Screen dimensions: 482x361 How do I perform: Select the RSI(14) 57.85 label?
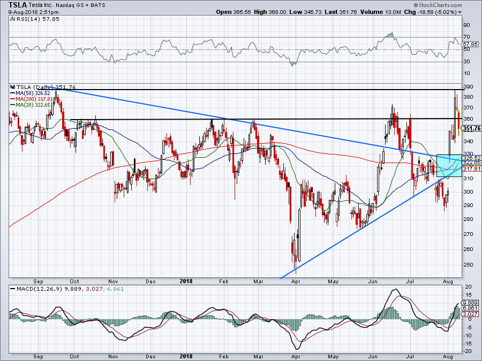point(37,19)
